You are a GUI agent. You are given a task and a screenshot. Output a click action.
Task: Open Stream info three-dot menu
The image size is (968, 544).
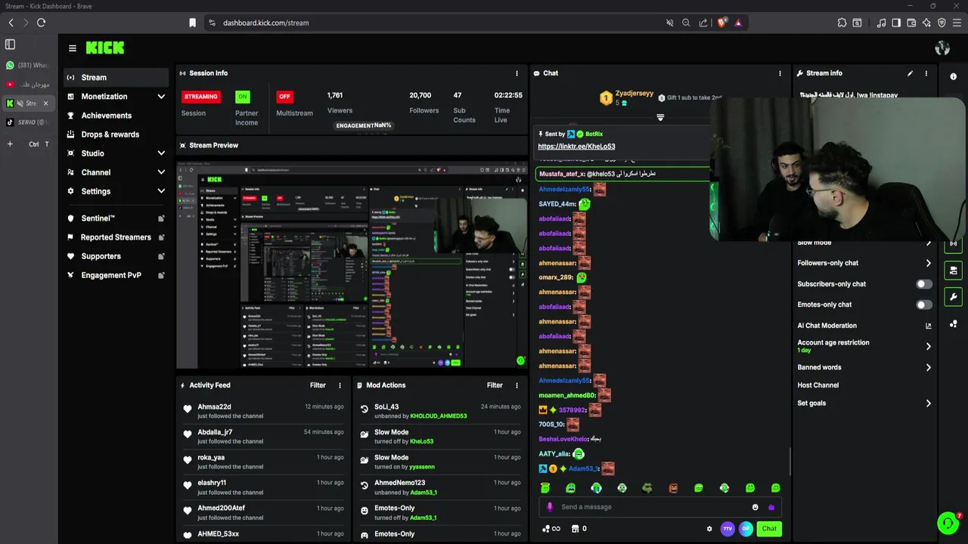[926, 73]
